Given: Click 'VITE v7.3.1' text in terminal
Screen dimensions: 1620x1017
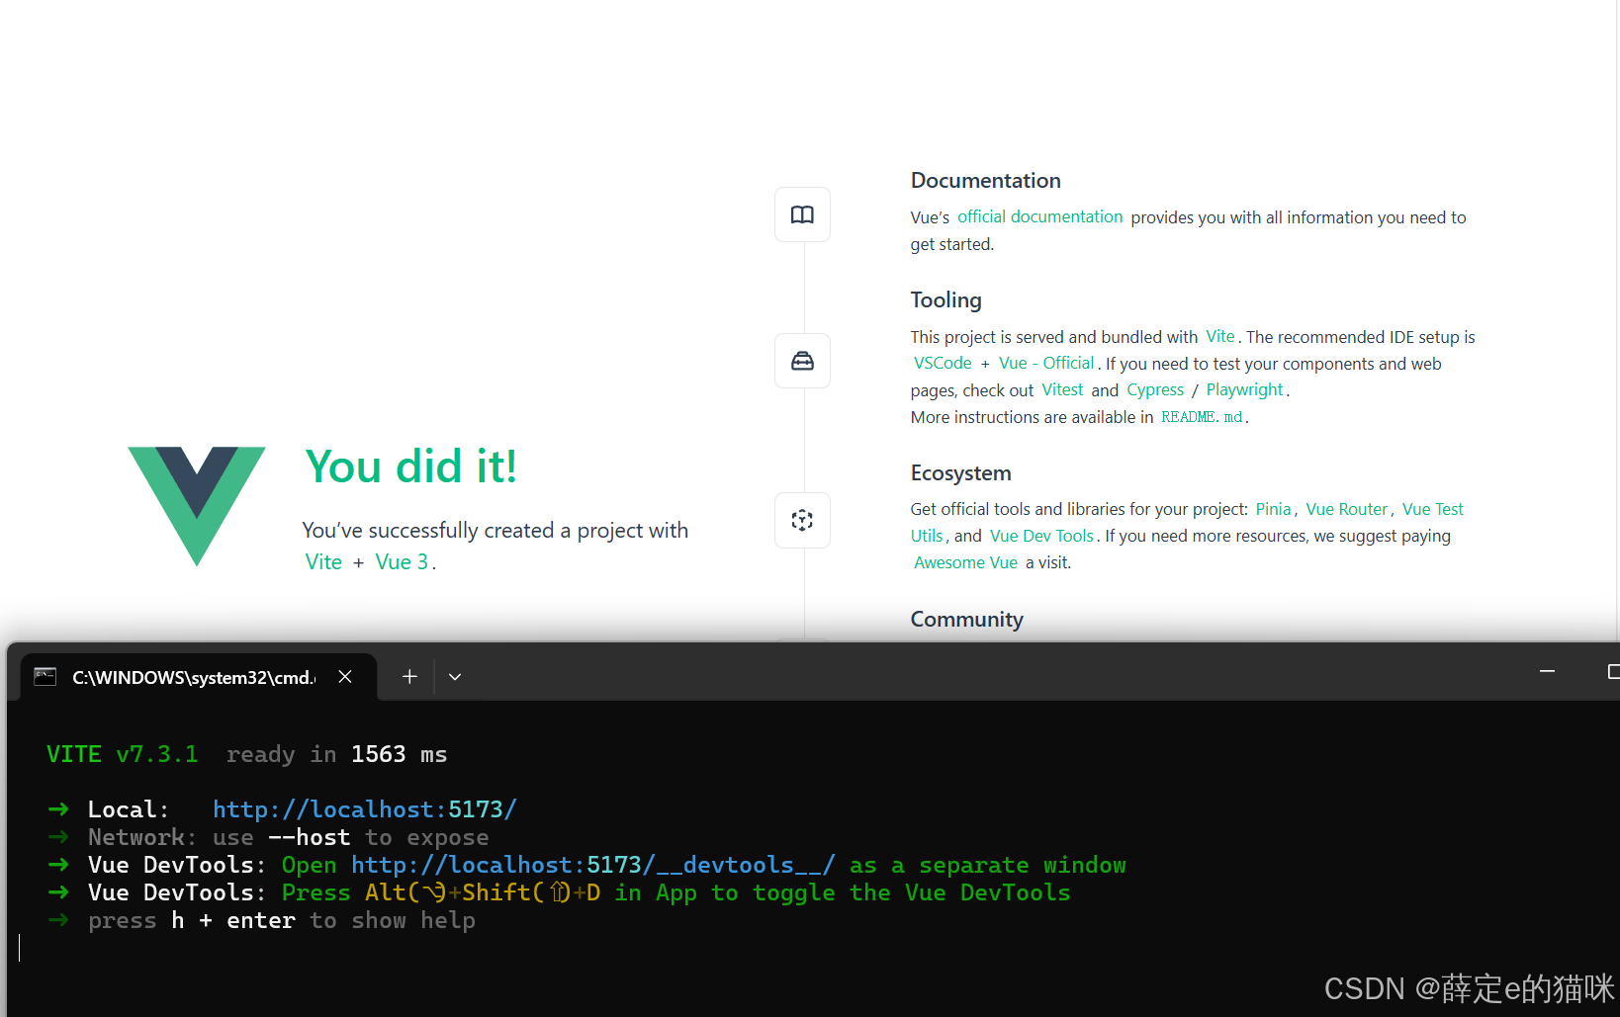Looking at the screenshot, I should pos(123,754).
